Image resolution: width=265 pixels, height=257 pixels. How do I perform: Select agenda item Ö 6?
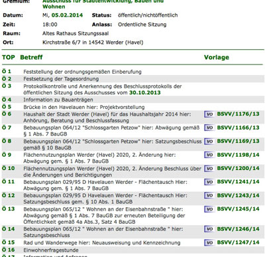[7, 114]
